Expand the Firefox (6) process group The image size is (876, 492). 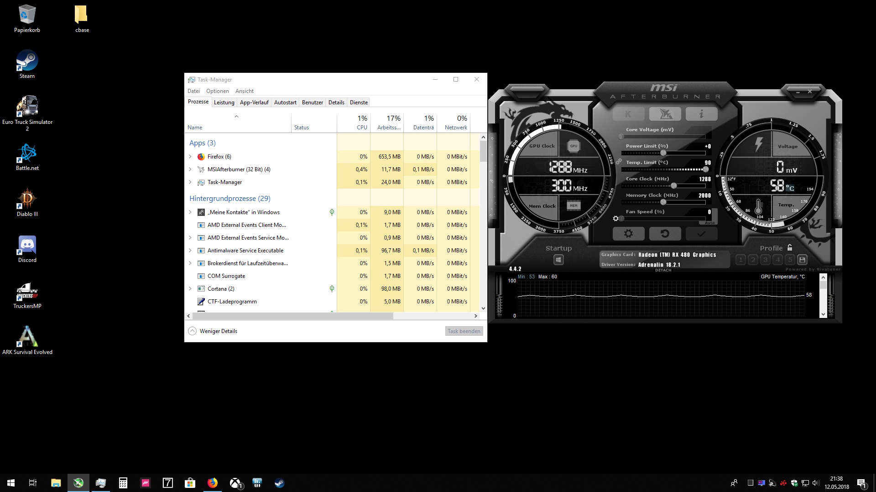coord(190,157)
